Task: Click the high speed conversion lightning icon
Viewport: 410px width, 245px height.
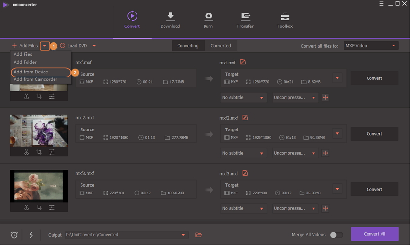Action: pyautogui.click(x=31, y=235)
